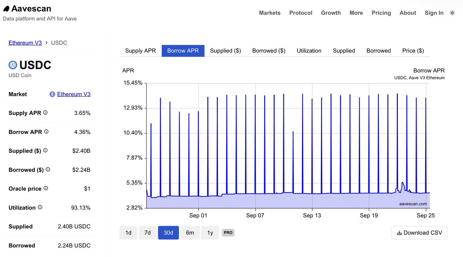Open the Ethereum V3 market link
The image size is (463, 257).
(74, 94)
